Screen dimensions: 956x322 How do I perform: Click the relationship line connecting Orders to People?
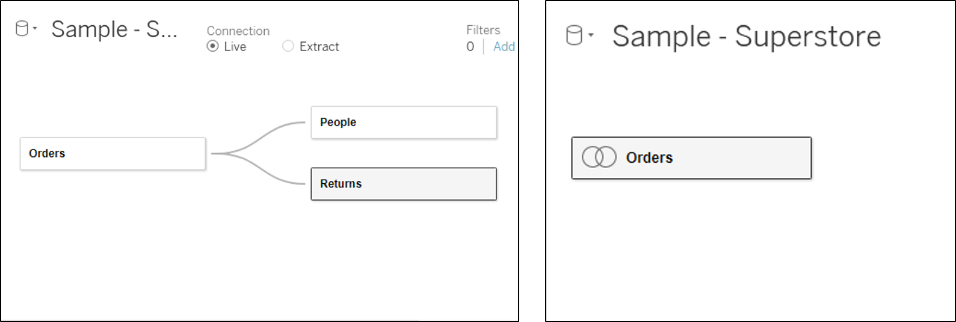click(265, 134)
